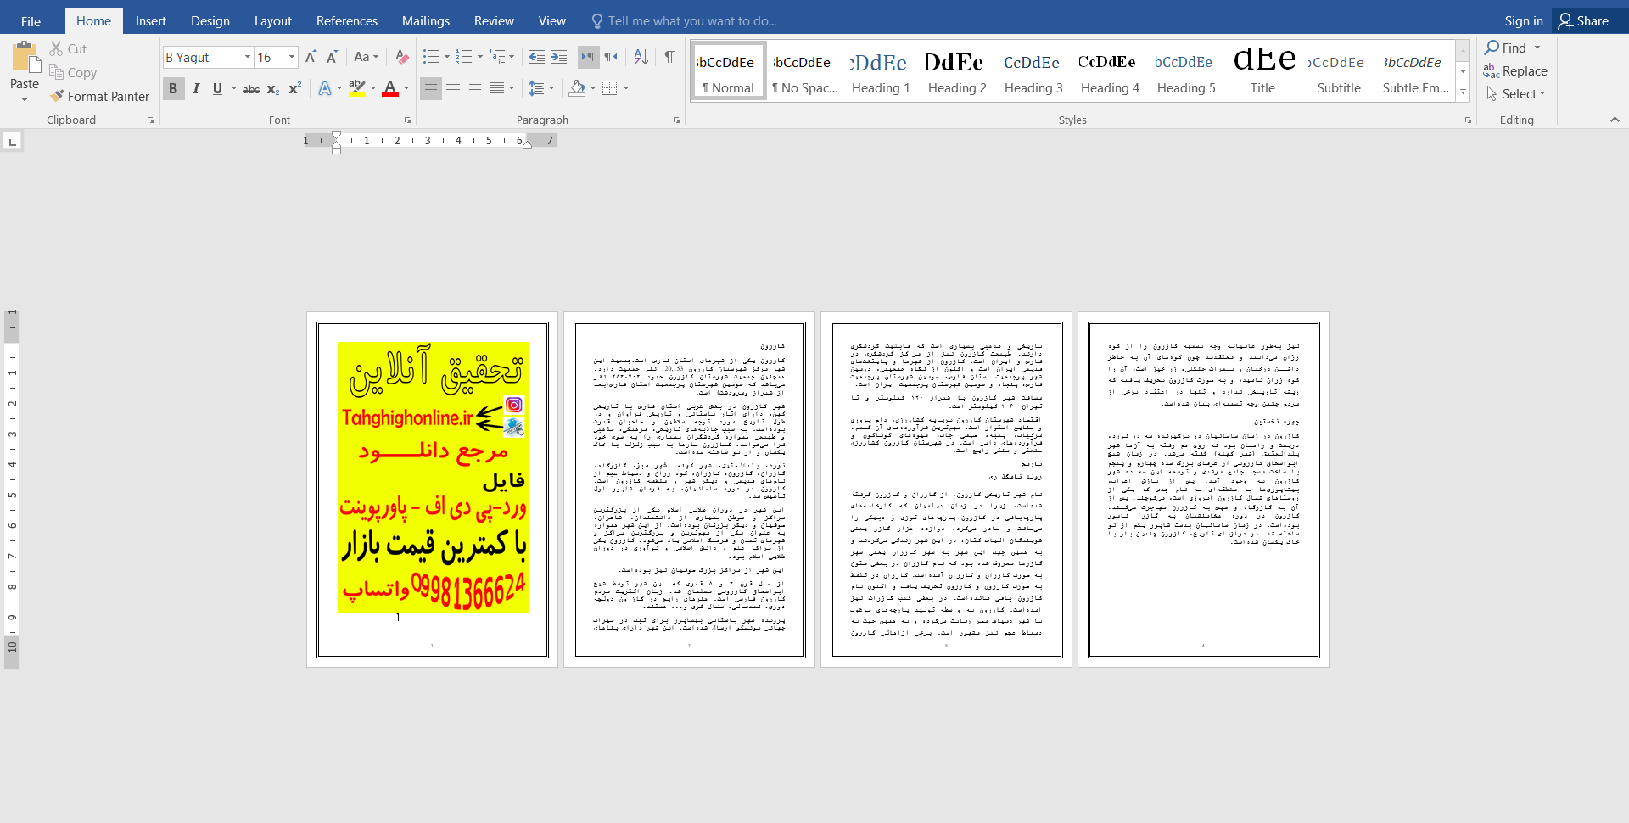
Task: Click the Find magnifier icon
Action: point(1492,48)
